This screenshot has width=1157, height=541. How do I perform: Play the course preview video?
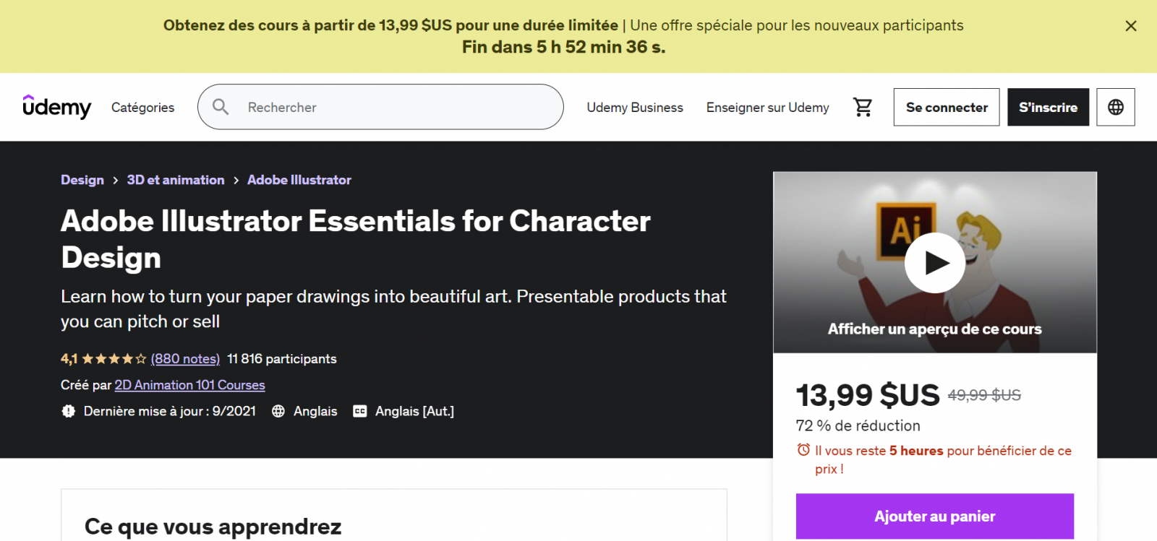click(934, 263)
